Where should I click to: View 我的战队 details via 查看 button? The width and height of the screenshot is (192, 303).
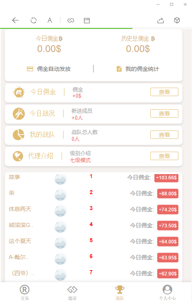coord(164,134)
